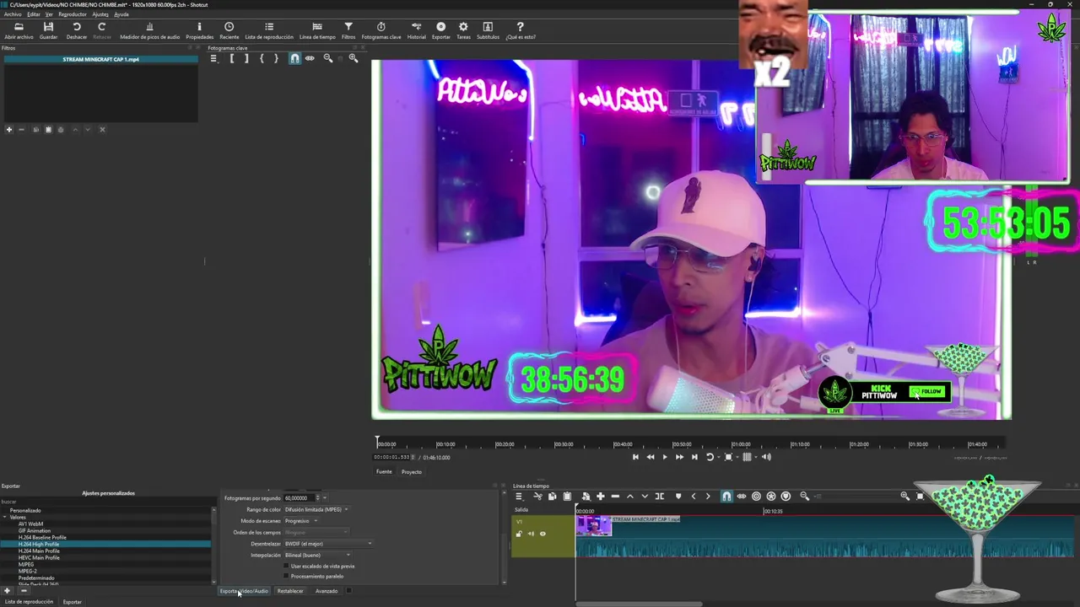Image resolution: width=1080 pixels, height=607 pixels.
Task: Click the Fotogramas por segundo field
Action: [300, 498]
